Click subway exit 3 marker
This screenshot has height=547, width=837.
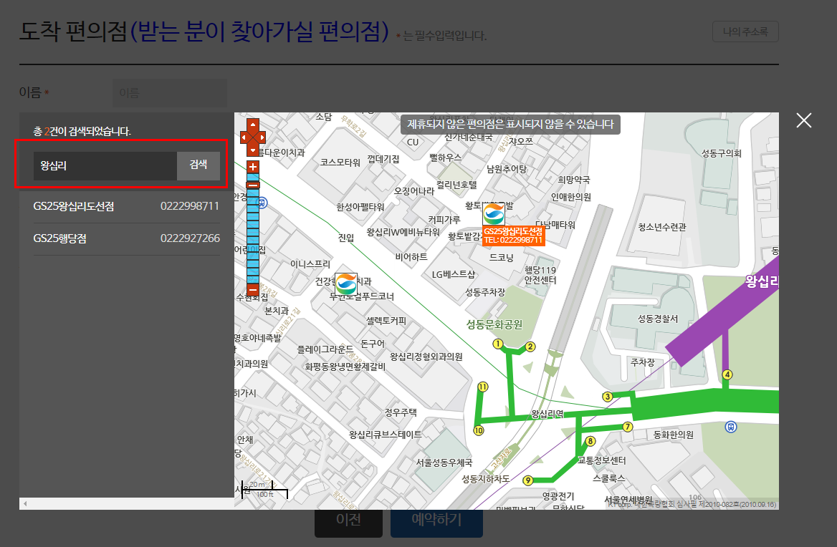[607, 397]
